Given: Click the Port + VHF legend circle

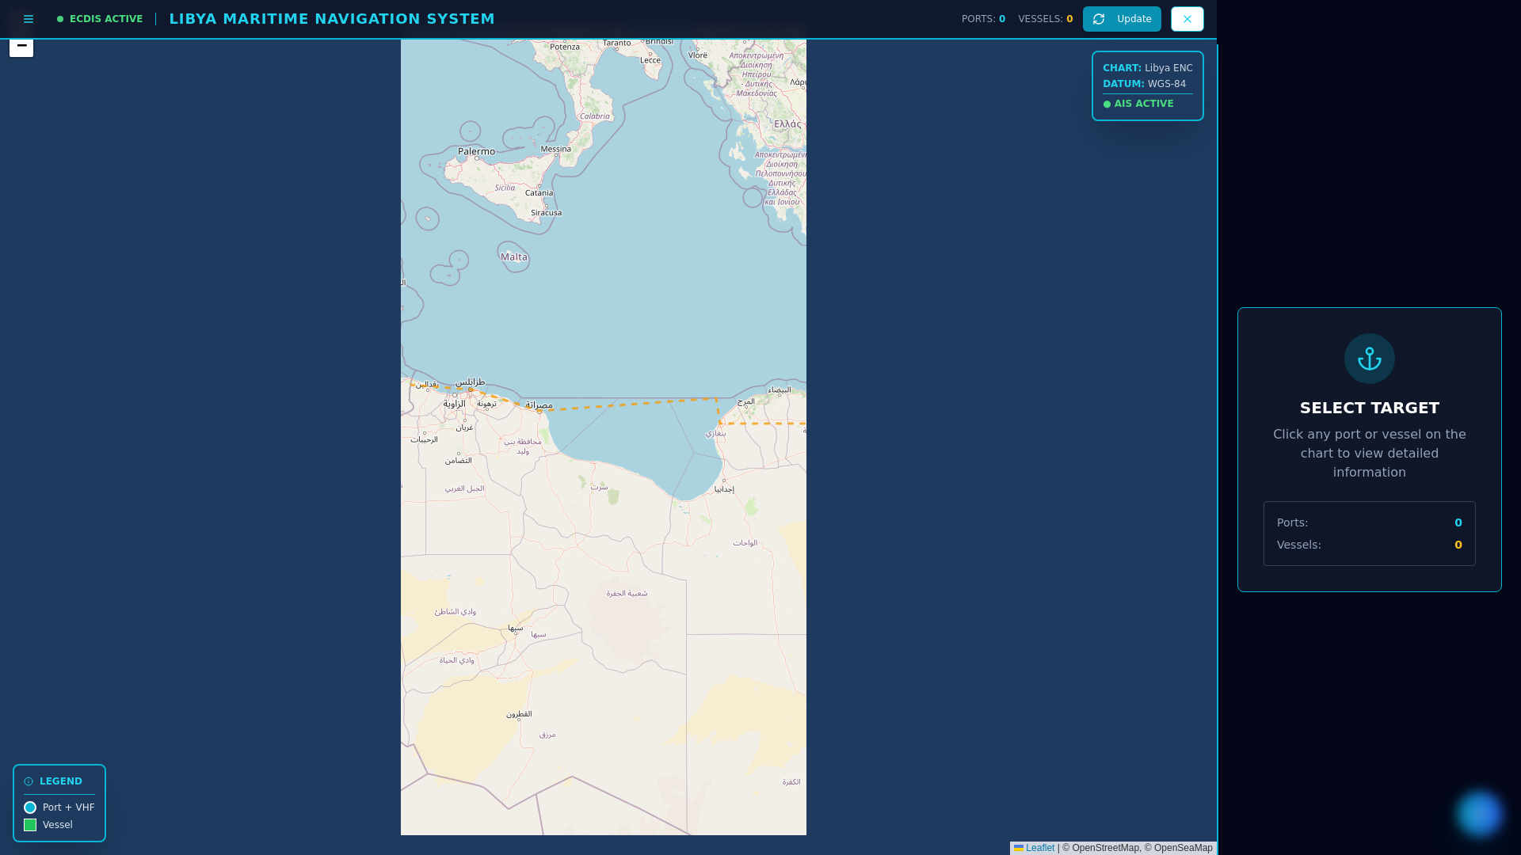Looking at the screenshot, I should (30, 807).
